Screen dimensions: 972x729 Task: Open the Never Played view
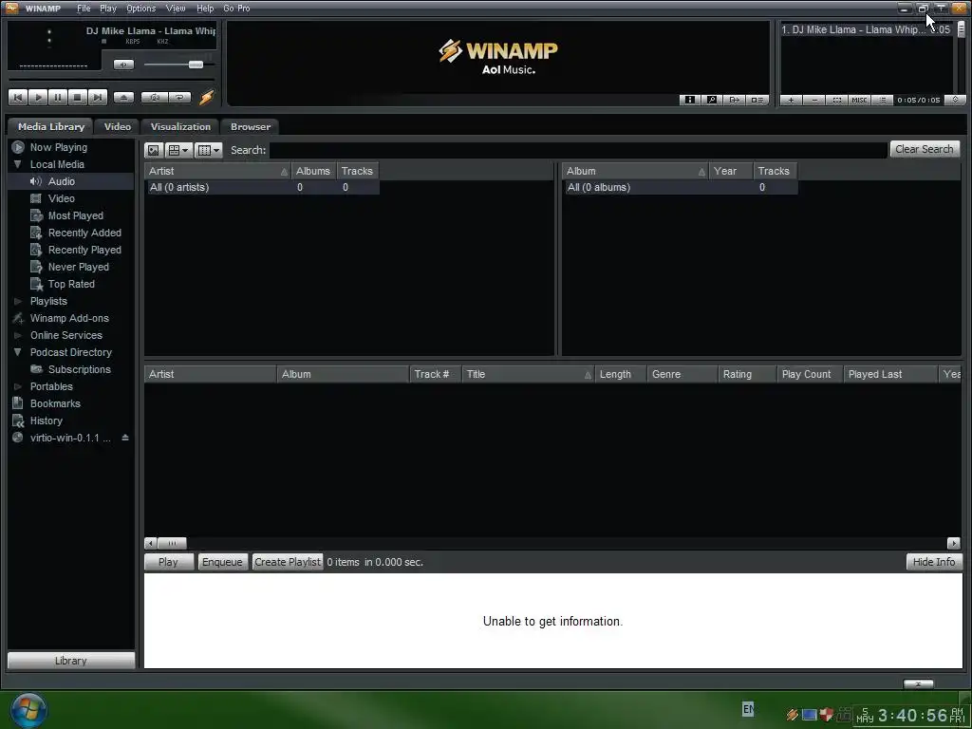78,267
